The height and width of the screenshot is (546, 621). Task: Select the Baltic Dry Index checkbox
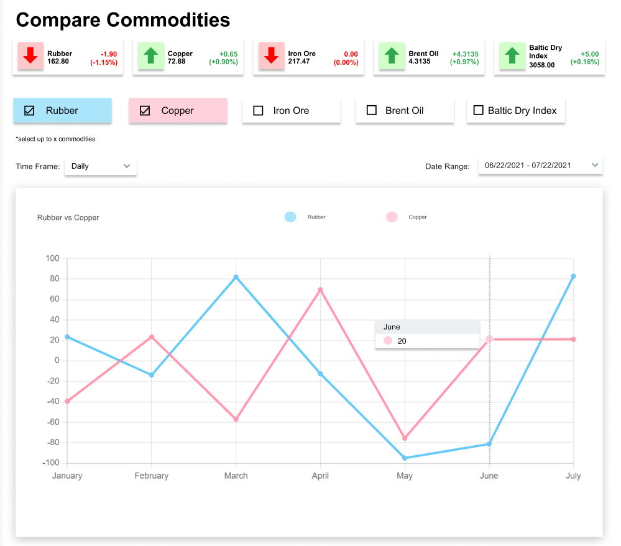479,111
